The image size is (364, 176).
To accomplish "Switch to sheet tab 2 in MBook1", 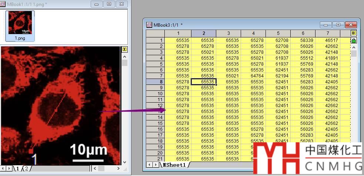I will coord(26,169).
